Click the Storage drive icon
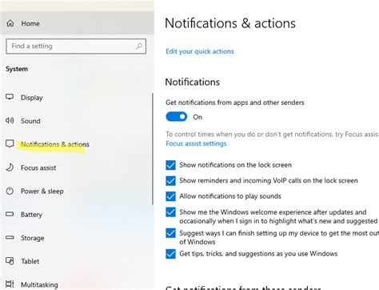Screen dimensions: 379x290 [x=10, y=237]
